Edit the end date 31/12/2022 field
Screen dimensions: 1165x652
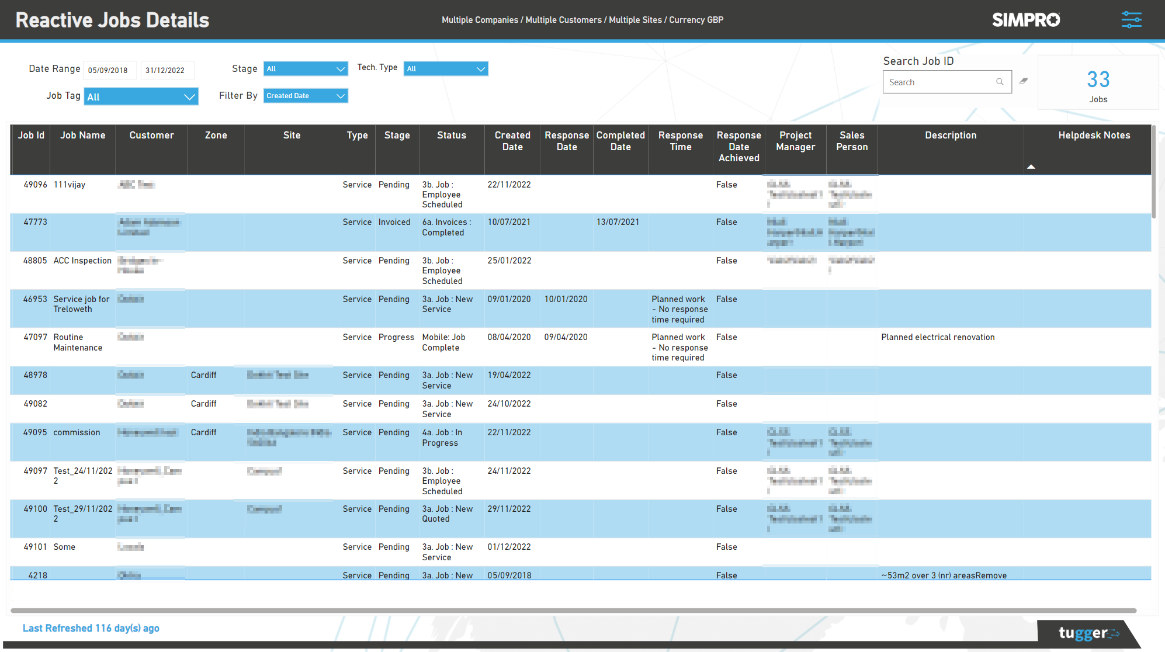pos(167,70)
